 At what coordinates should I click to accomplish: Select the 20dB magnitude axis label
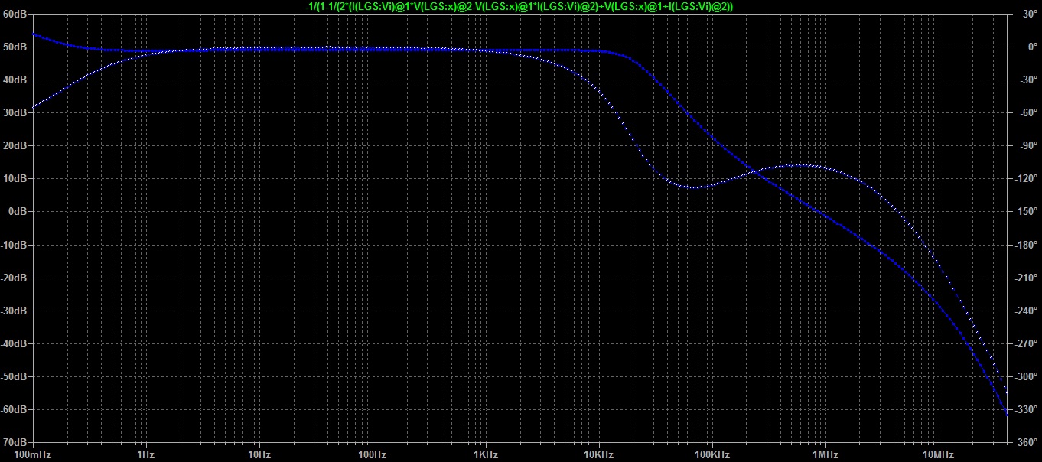[16, 145]
